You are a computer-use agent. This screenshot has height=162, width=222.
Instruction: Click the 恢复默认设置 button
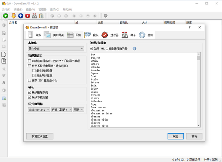(x=40, y=136)
